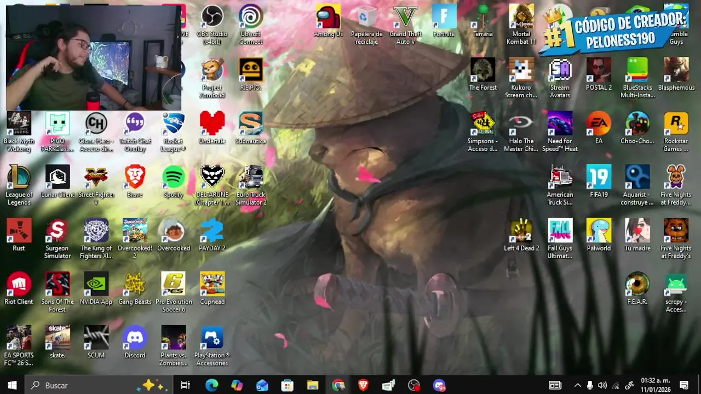The width and height of the screenshot is (701, 394).
Task: Open Halo The Master Chief shortcut
Action: (521, 132)
